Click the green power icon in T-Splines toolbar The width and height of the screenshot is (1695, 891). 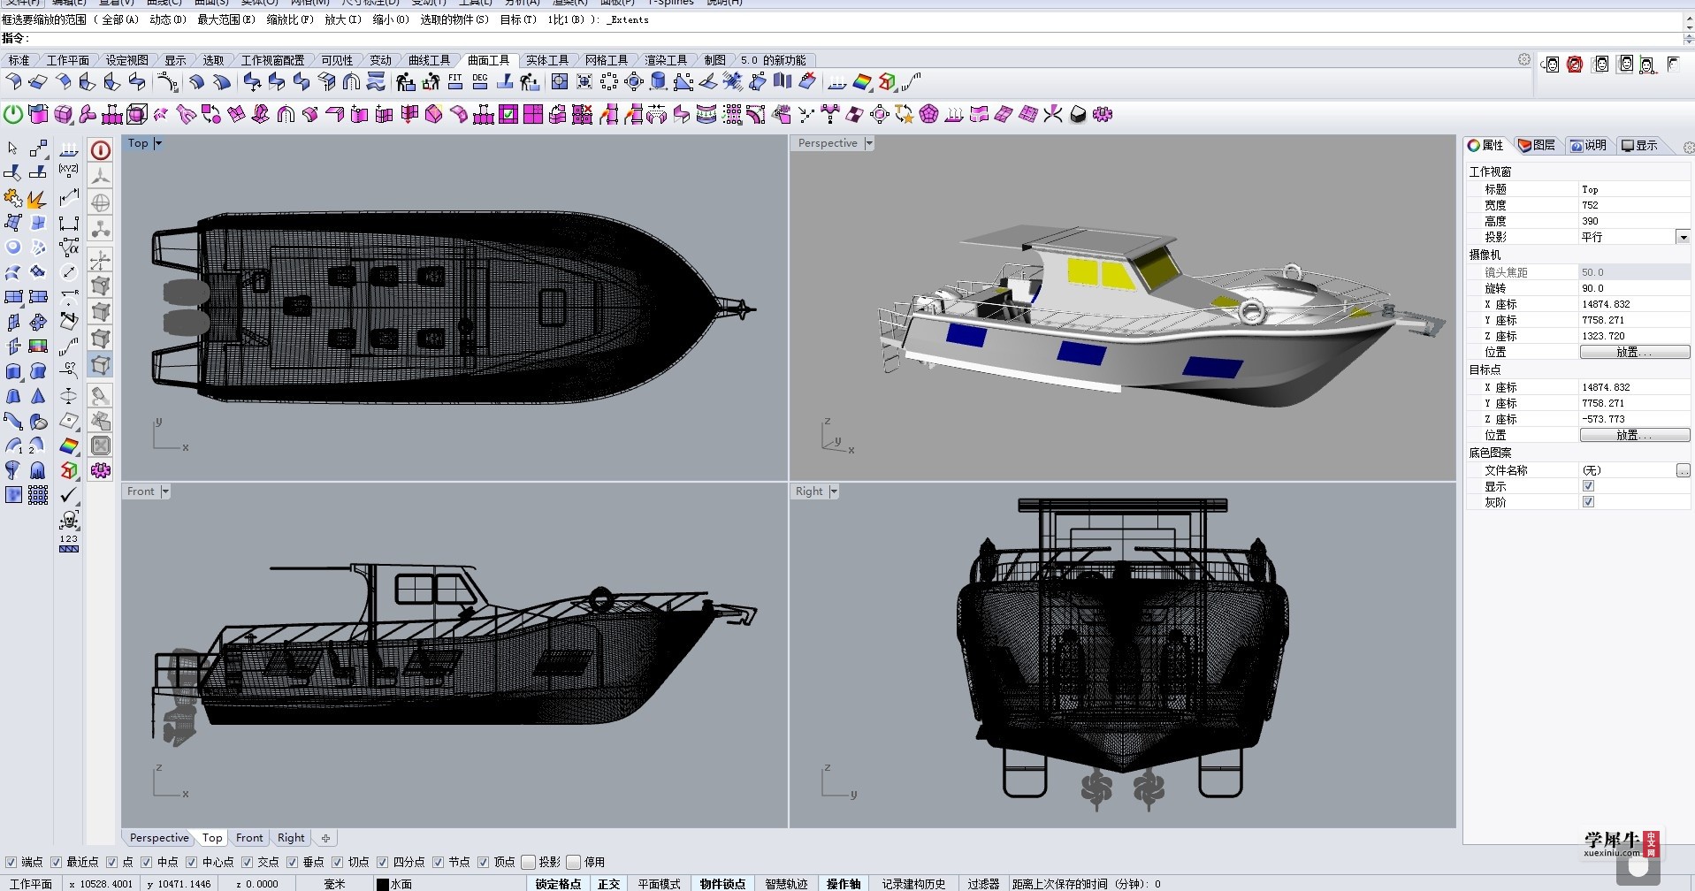pyautogui.click(x=13, y=114)
